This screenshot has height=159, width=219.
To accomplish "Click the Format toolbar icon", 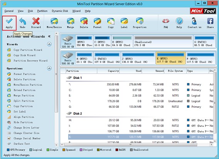I will [x=97, y=21].
